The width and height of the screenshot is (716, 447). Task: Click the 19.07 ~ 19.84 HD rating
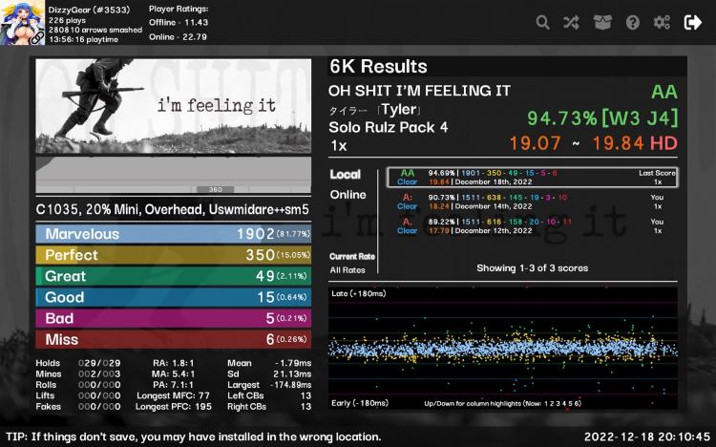pyautogui.click(x=593, y=143)
